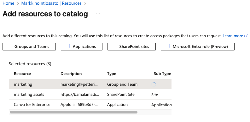Click the Application type cell
Screen dimensions: 250x122
coord(117,105)
